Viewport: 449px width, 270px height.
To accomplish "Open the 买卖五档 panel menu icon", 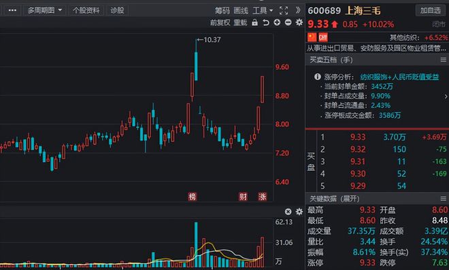I will [x=444, y=60].
